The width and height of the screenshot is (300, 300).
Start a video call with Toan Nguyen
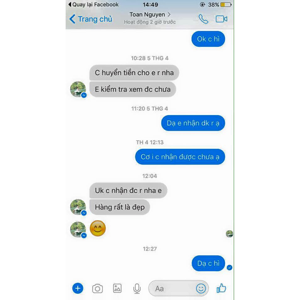tap(222, 19)
